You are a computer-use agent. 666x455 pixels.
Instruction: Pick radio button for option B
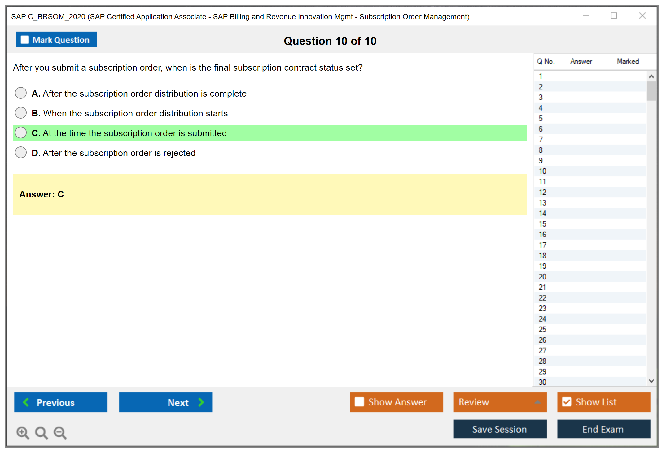tap(21, 113)
